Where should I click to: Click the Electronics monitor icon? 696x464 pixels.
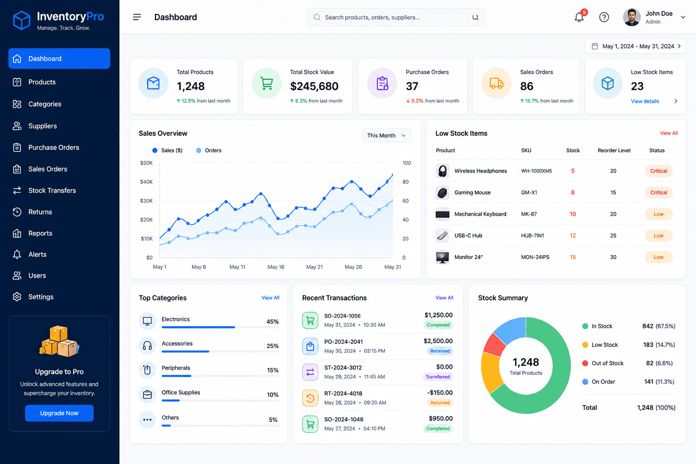point(147,321)
